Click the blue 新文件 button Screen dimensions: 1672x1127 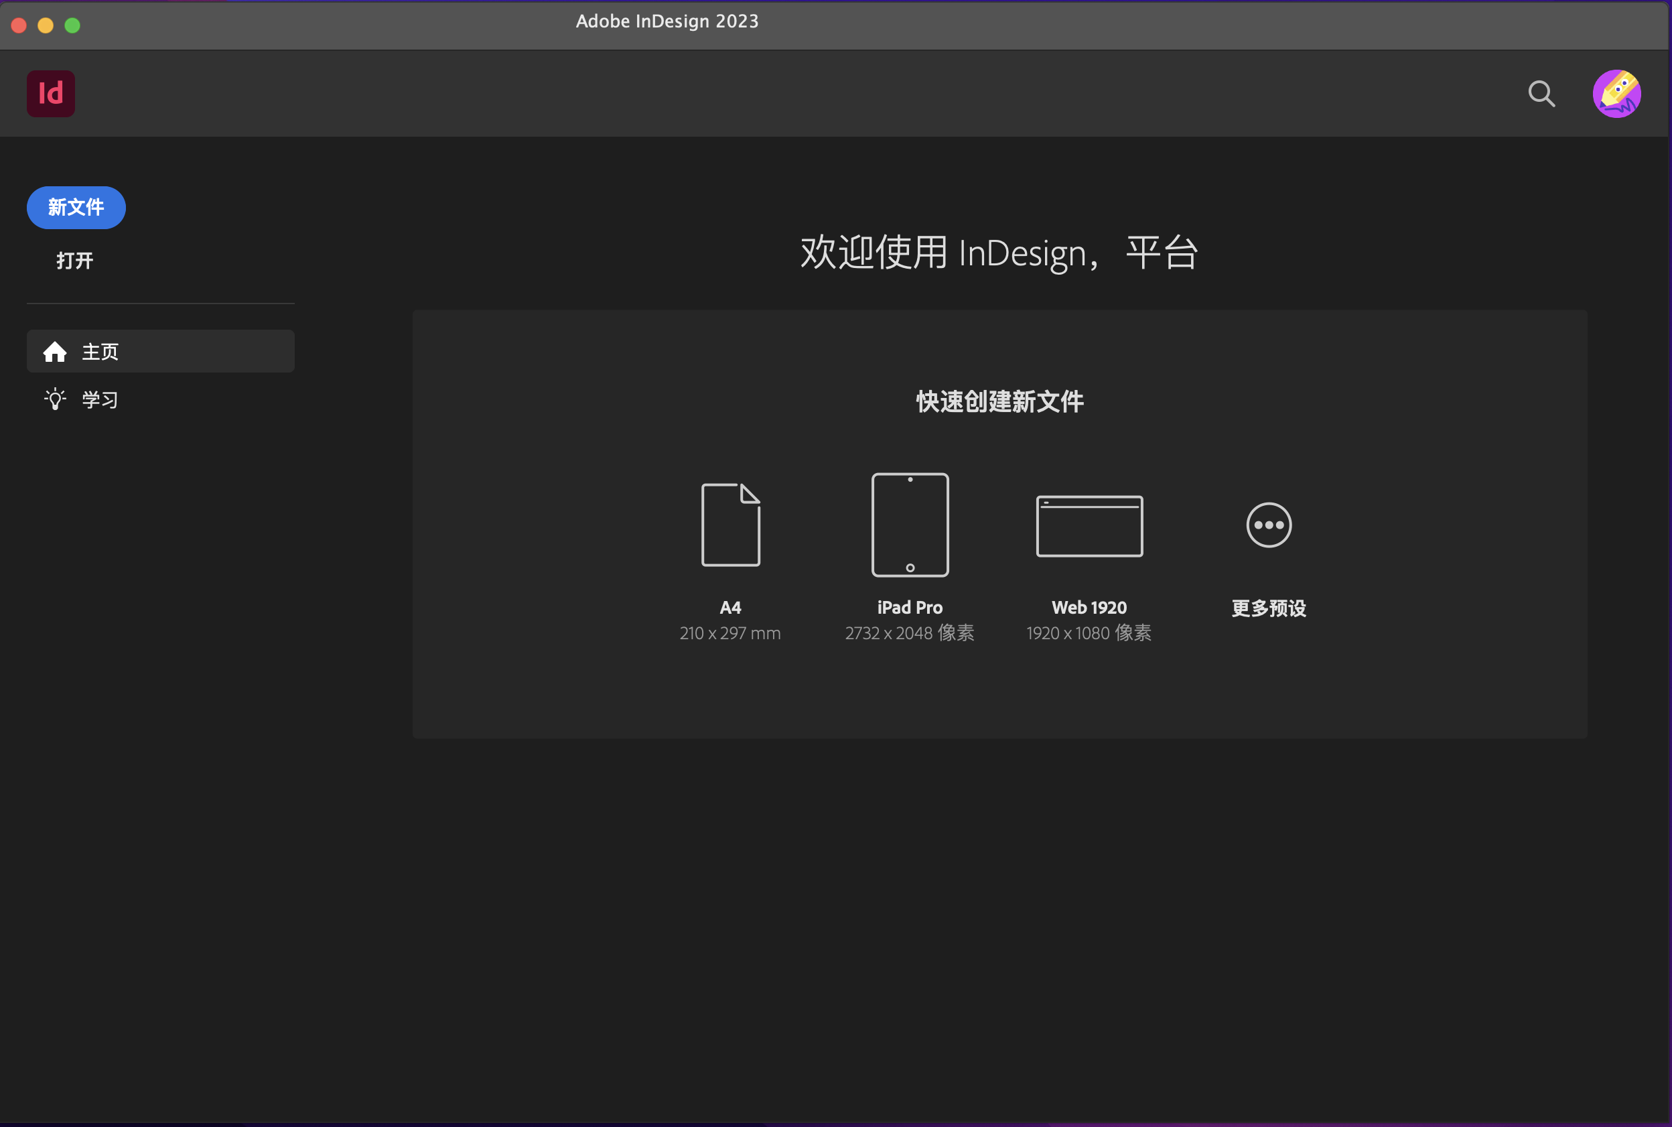tap(76, 207)
